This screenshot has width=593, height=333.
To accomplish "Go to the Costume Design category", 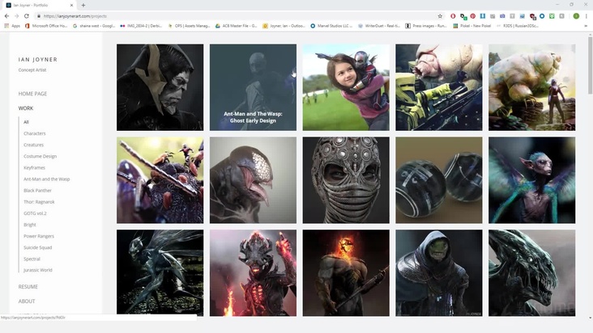I will [x=40, y=156].
